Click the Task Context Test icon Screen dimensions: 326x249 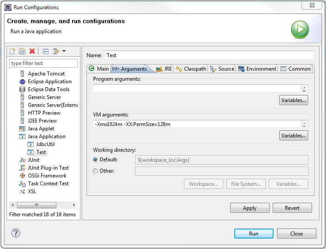[x=22, y=184]
